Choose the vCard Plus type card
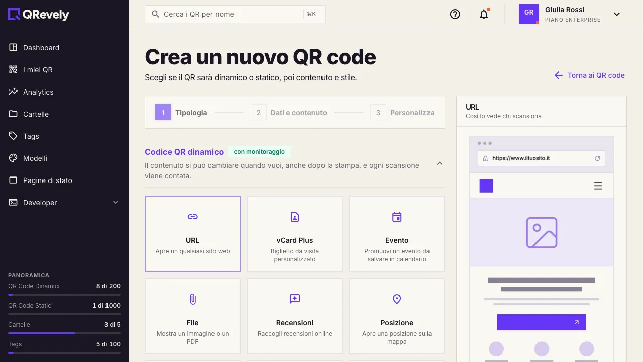The image size is (643, 362). 295,234
